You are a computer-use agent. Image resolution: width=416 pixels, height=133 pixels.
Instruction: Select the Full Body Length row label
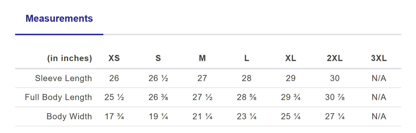[58, 97]
